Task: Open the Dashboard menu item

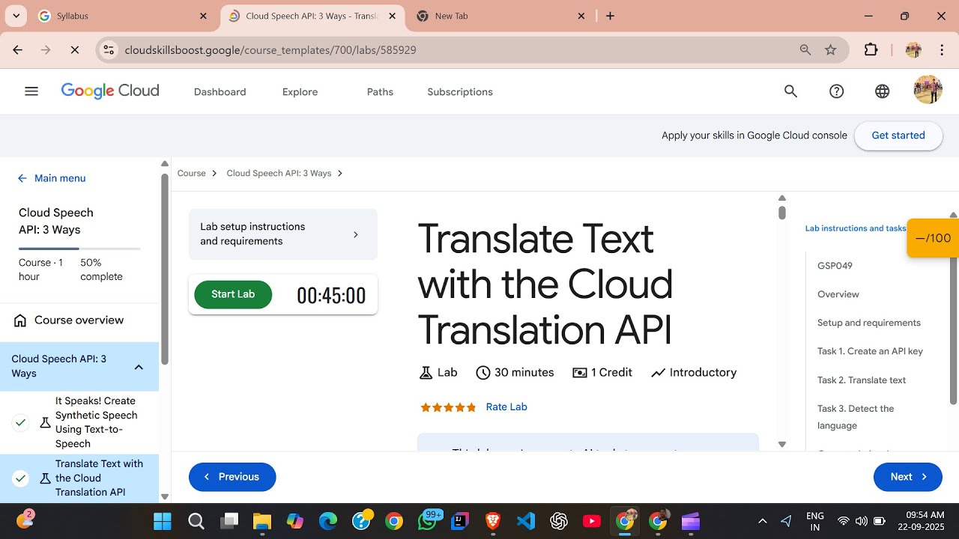Action: coord(220,92)
